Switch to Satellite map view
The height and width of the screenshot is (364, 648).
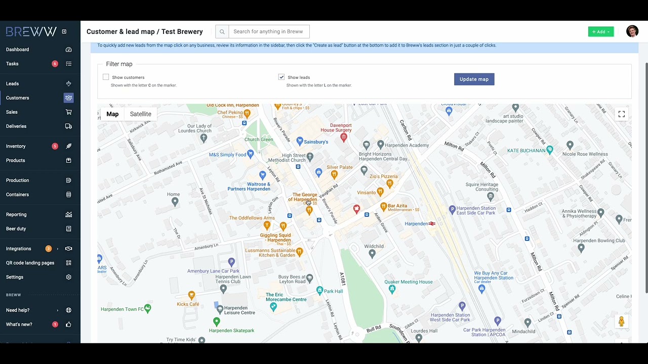point(141,114)
